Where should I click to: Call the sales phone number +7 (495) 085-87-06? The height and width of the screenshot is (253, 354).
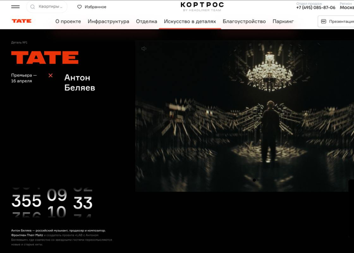tap(316, 8)
